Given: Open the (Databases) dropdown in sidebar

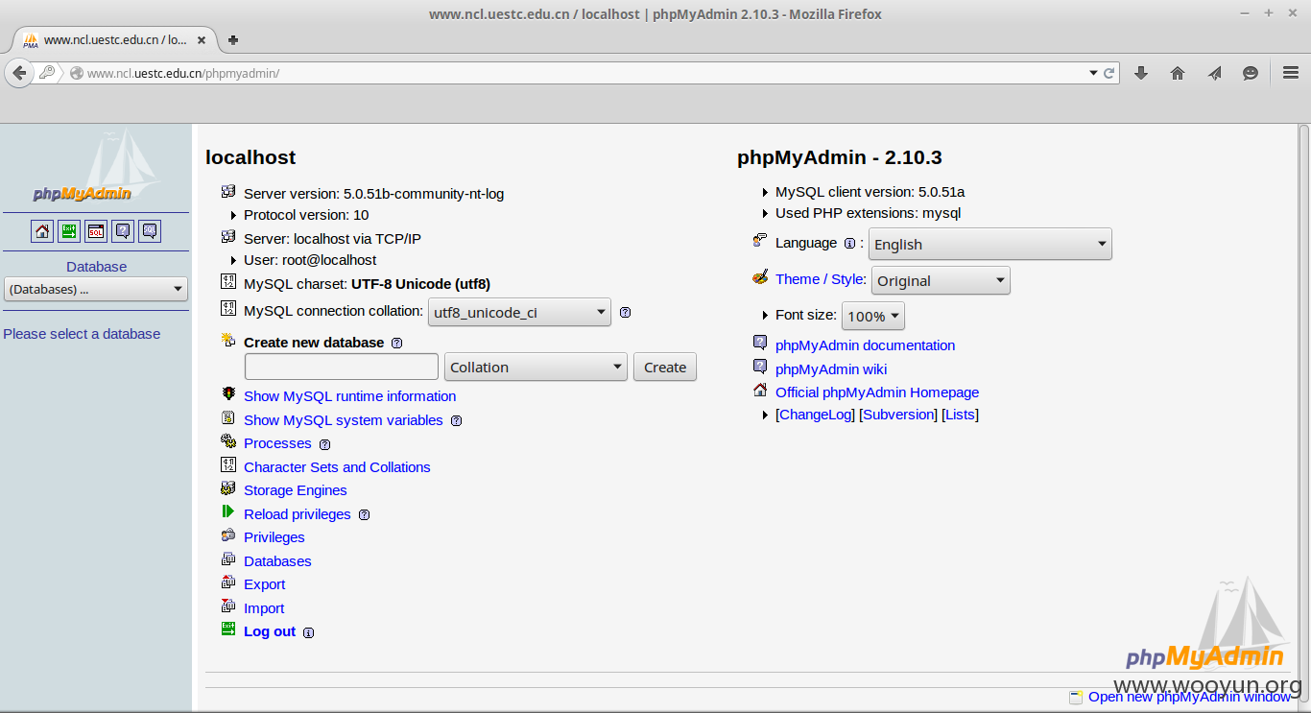Looking at the screenshot, I should pyautogui.click(x=96, y=289).
